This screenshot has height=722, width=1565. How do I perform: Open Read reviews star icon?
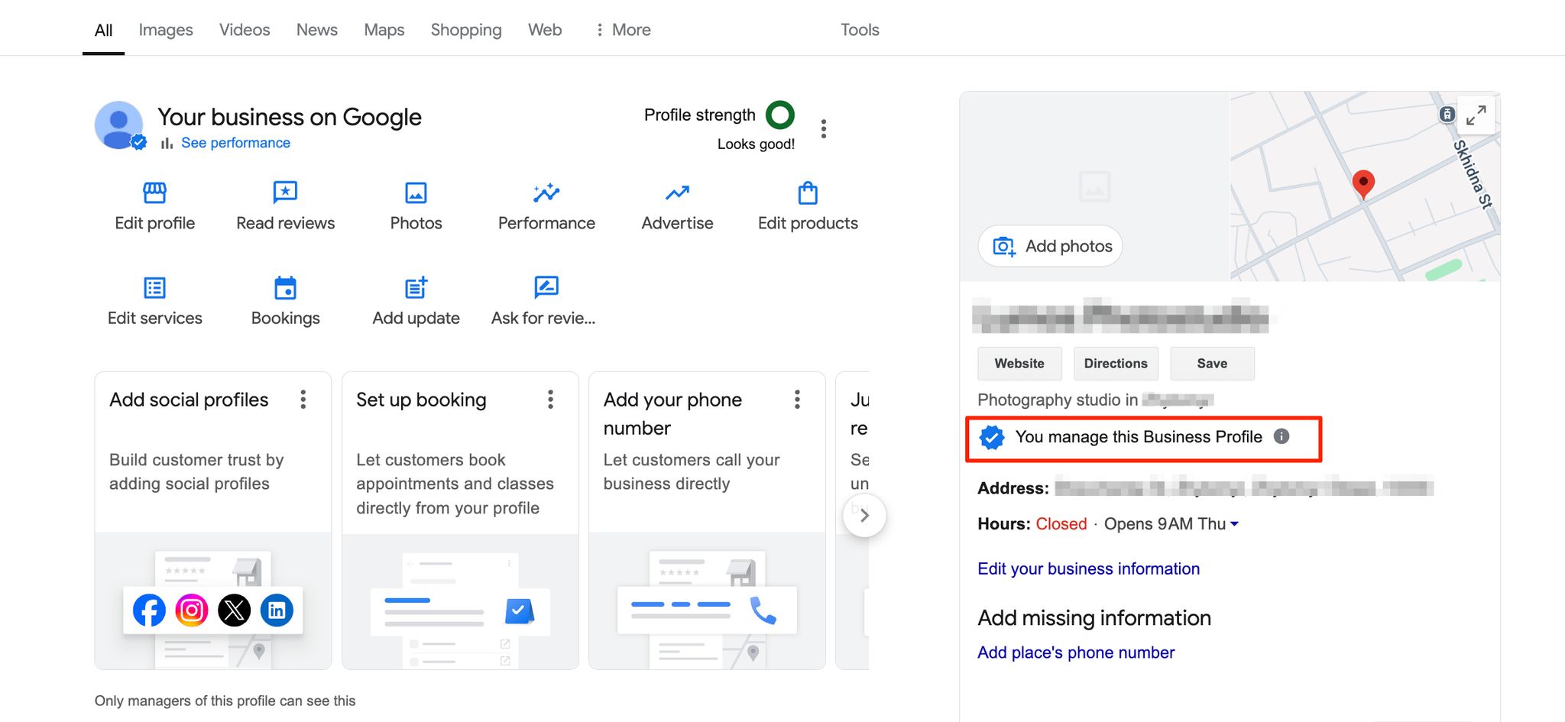(x=285, y=193)
